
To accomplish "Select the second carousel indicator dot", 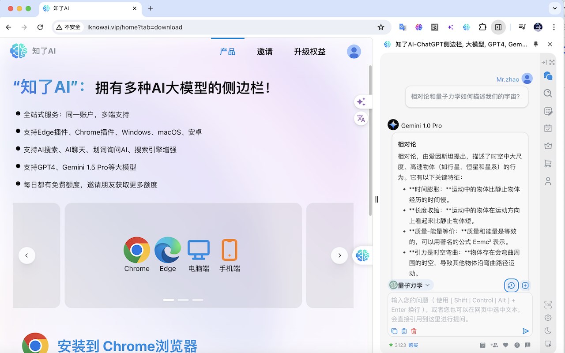I will tap(183, 300).
